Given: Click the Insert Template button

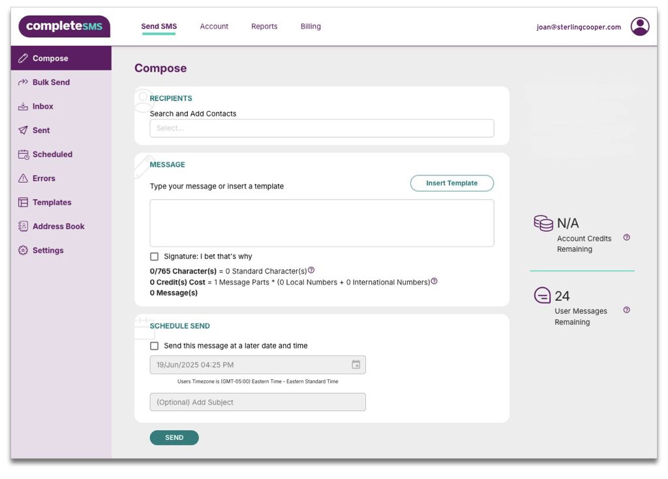Looking at the screenshot, I should [x=451, y=183].
